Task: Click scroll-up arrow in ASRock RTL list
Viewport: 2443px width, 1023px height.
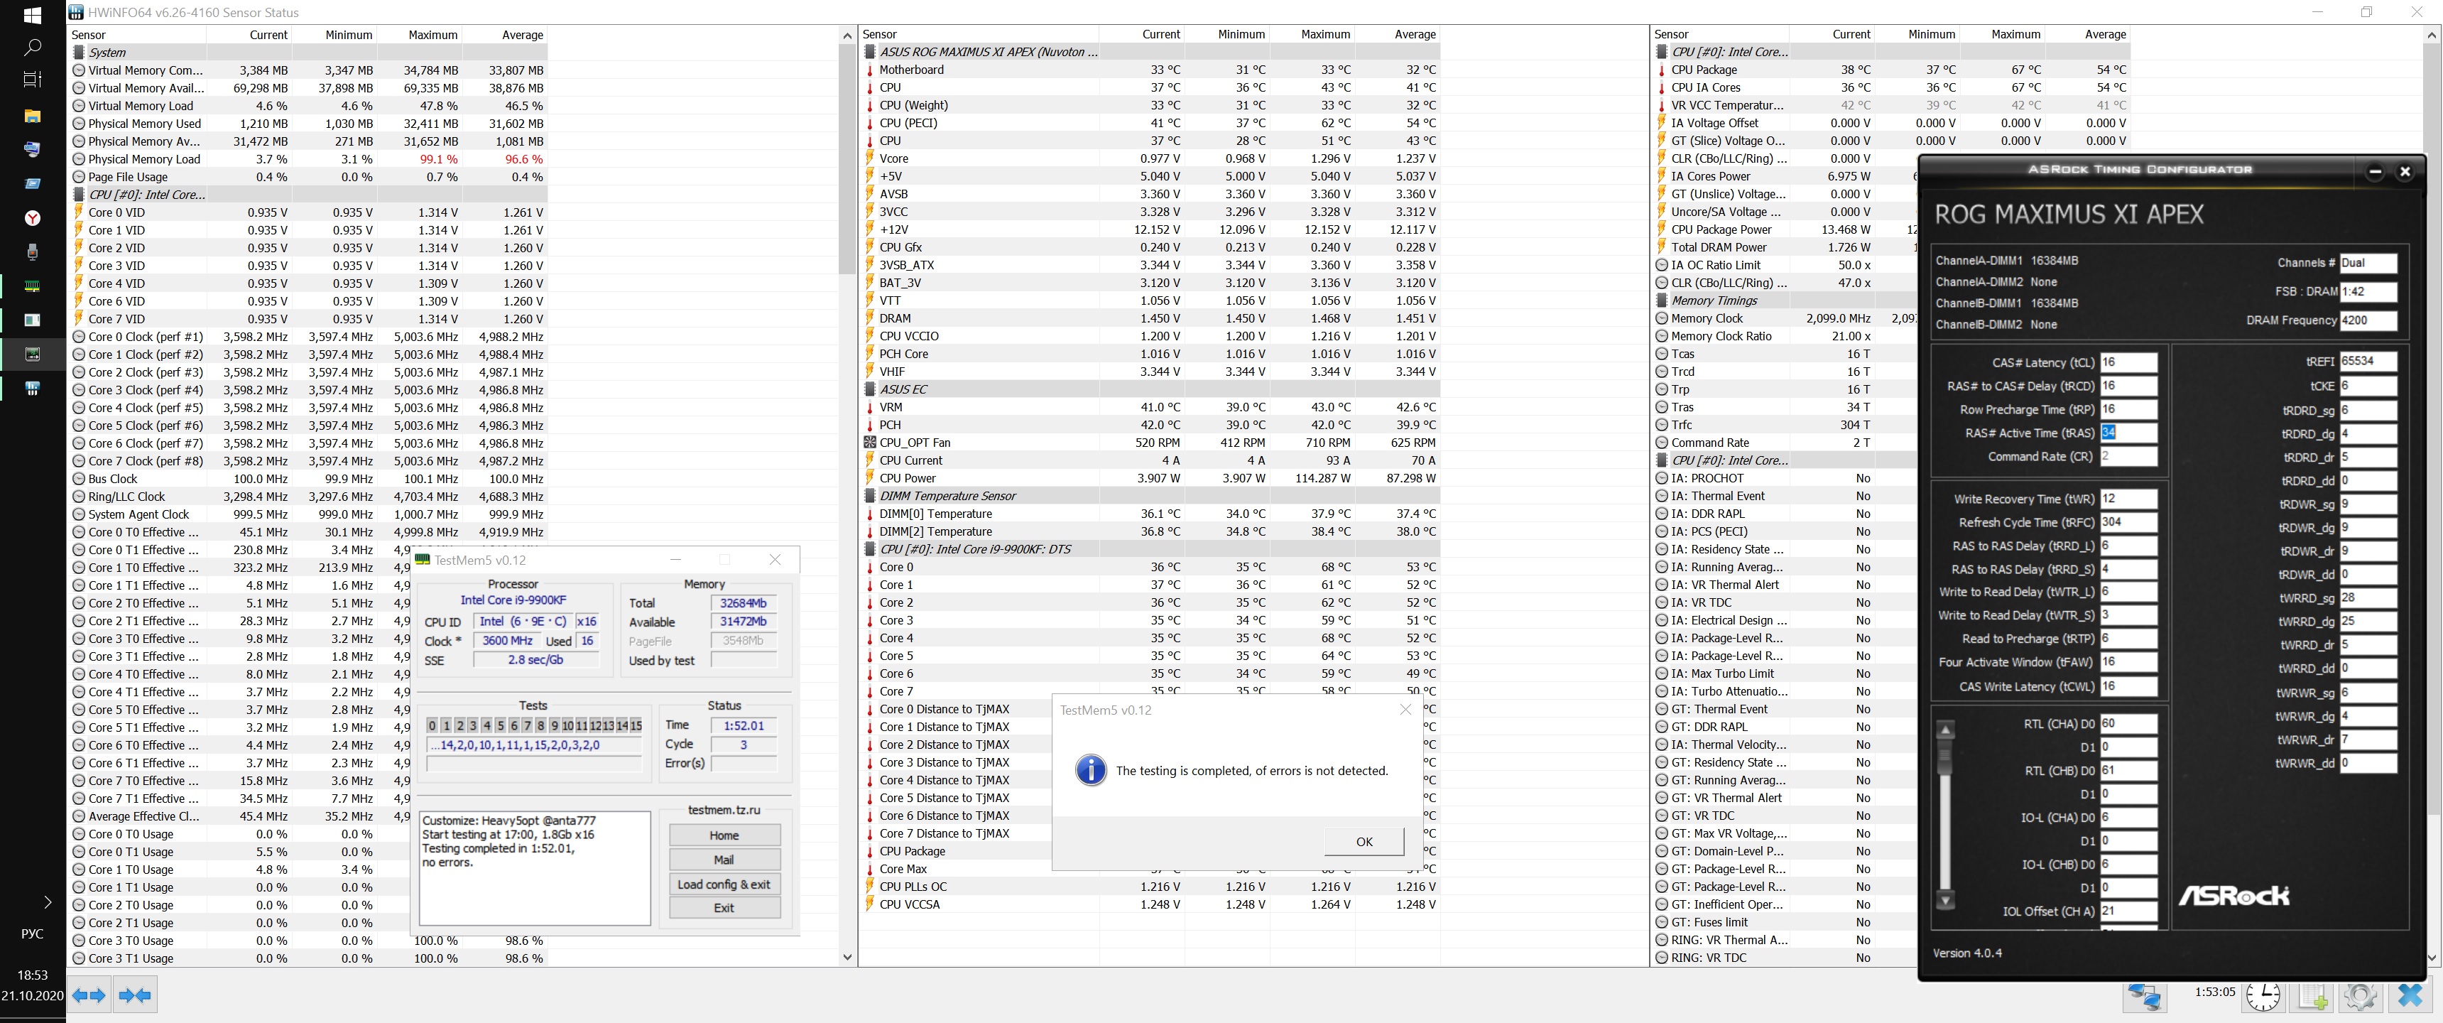Action: pos(1945,730)
